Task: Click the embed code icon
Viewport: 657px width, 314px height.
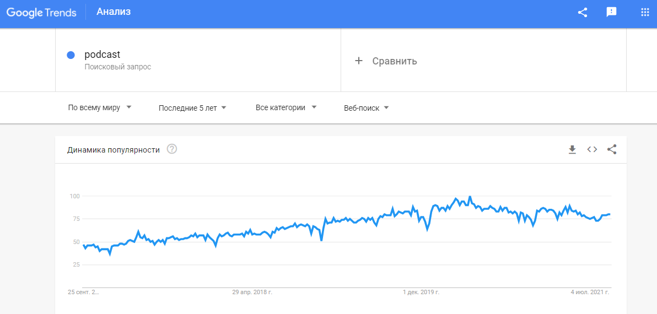Action: (592, 149)
